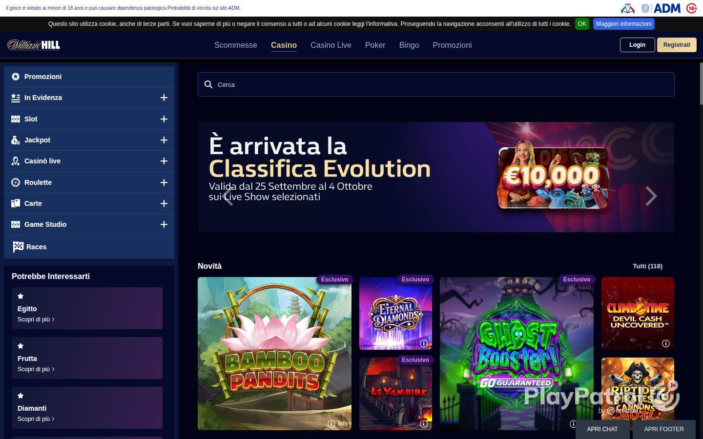Screen dimensions: 703x439
Task: Click the Promozioni sidebar badge icon
Action: coord(16,77)
